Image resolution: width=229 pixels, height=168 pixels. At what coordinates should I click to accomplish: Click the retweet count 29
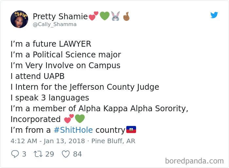[50, 154]
